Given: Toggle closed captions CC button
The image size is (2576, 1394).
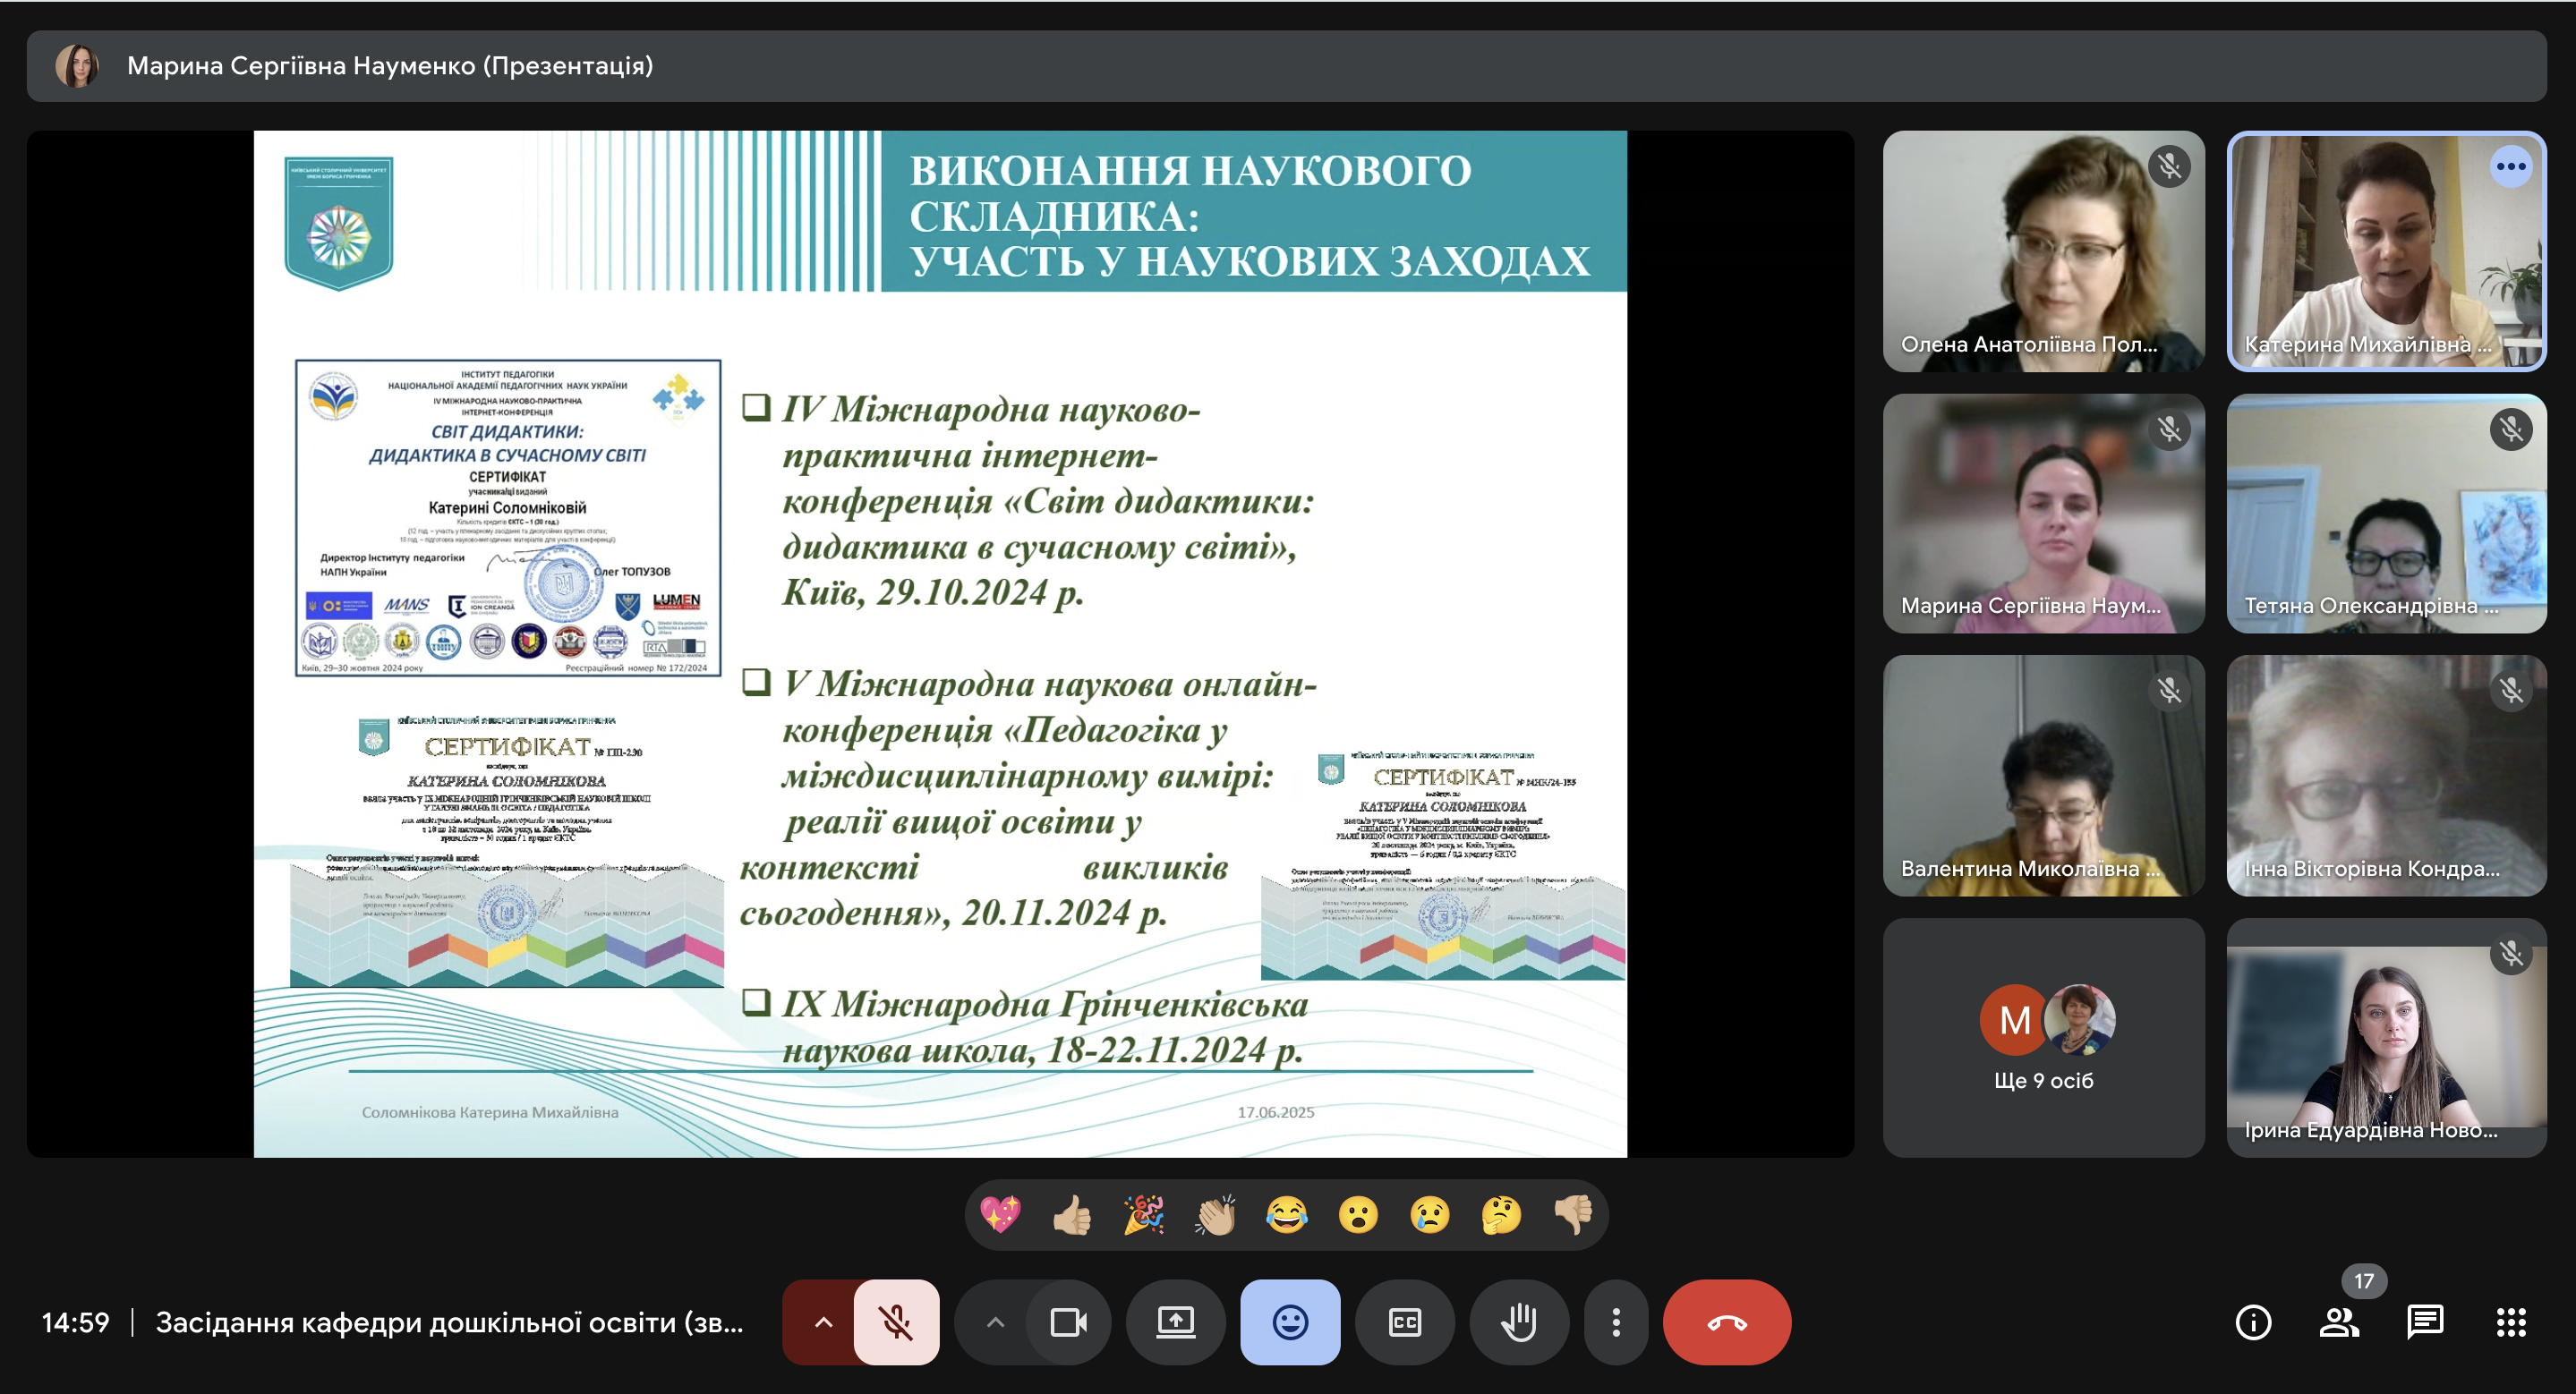Looking at the screenshot, I should click(1404, 1322).
